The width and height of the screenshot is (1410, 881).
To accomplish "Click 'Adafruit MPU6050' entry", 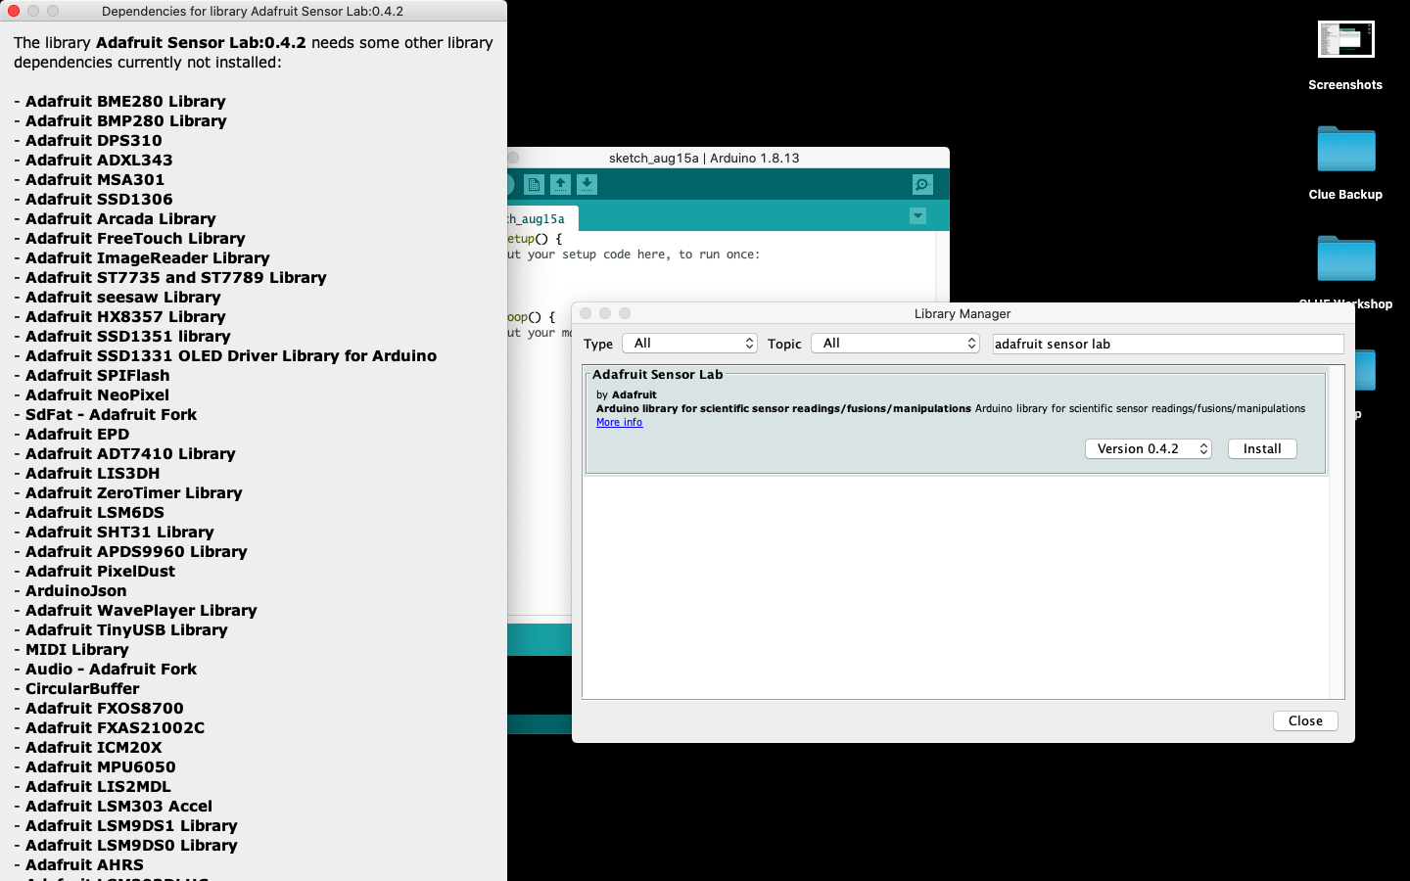I will pyautogui.click(x=101, y=766).
